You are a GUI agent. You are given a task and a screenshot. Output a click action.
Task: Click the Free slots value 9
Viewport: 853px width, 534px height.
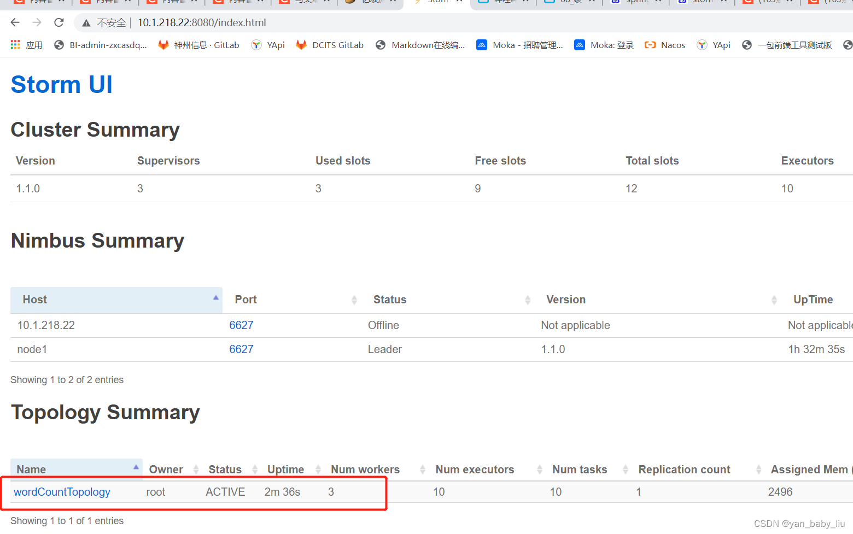point(478,189)
